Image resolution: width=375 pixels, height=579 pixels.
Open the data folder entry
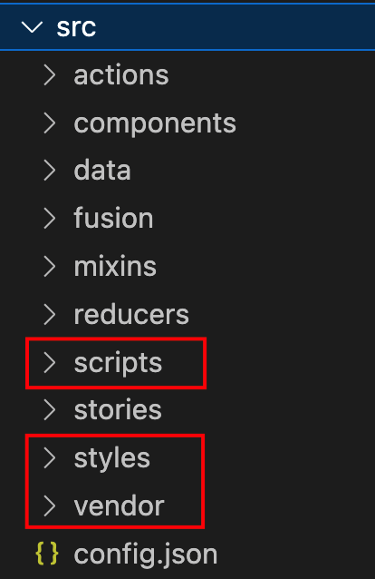pyautogui.click(x=187, y=171)
